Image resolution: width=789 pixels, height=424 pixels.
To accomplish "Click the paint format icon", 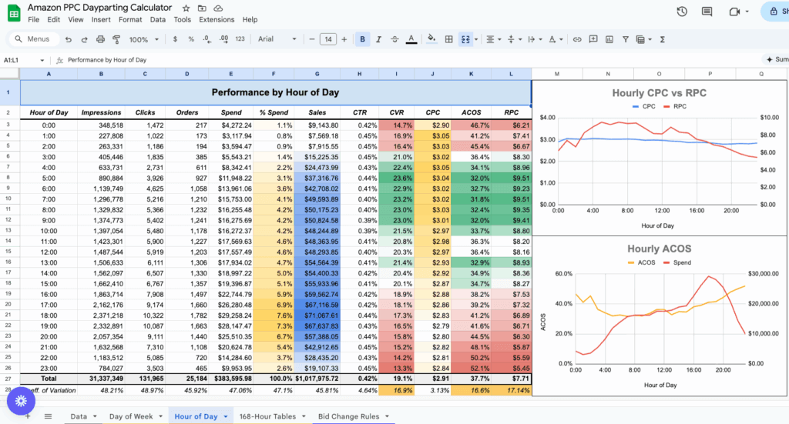I will tap(116, 39).
